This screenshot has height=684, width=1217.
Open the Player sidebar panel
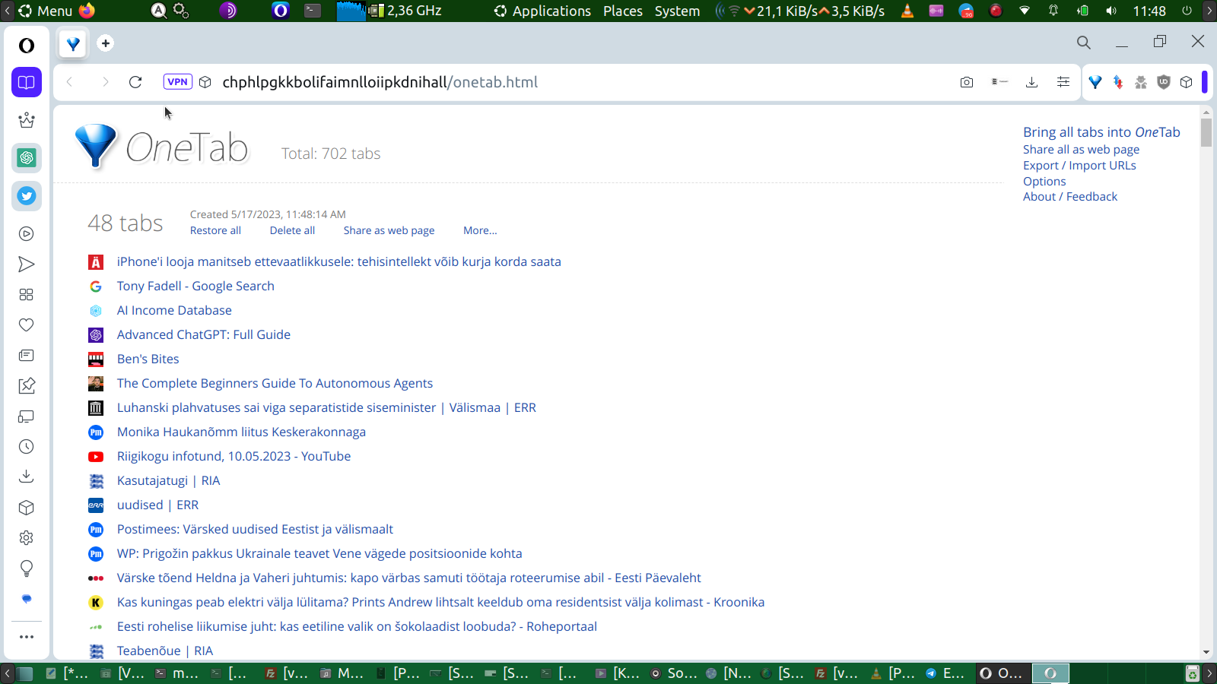pyautogui.click(x=27, y=234)
